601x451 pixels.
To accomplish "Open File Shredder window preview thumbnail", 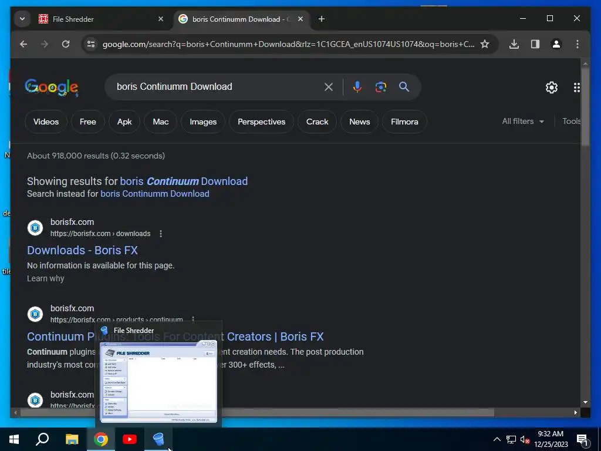I will point(158,382).
